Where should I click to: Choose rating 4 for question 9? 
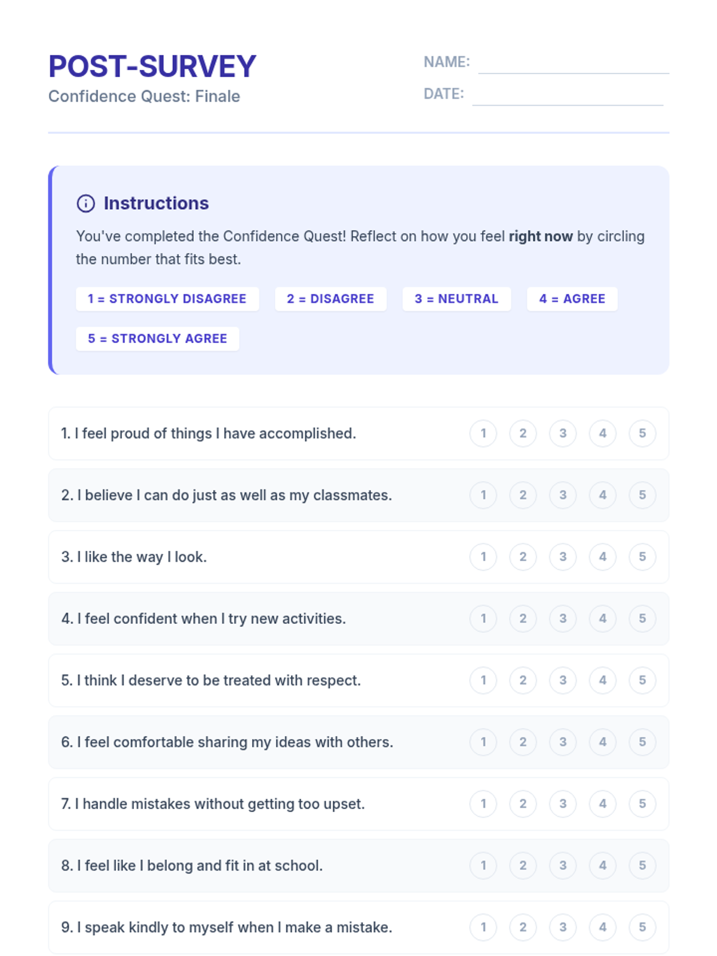click(x=602, y=927)
